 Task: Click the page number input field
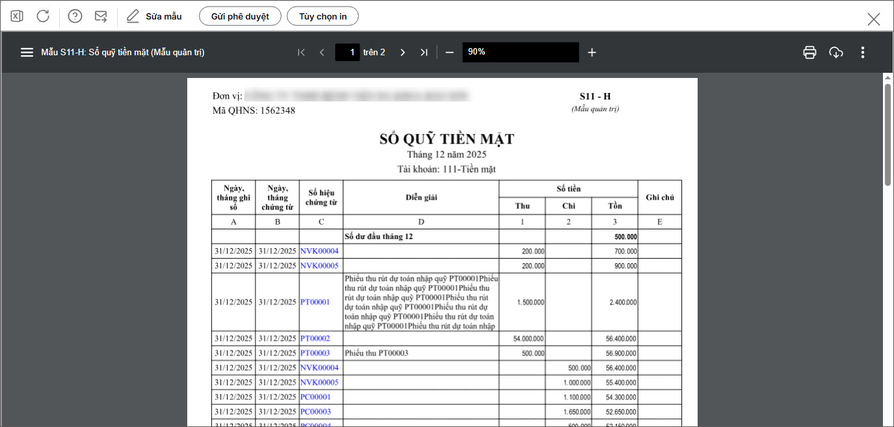[348, 53]
